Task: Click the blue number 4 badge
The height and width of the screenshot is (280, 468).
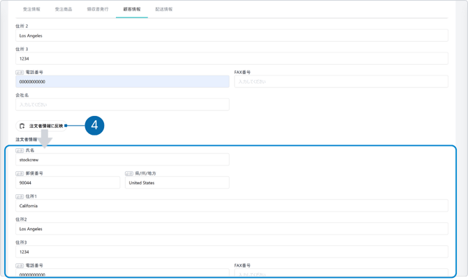Action: (94, 126)
